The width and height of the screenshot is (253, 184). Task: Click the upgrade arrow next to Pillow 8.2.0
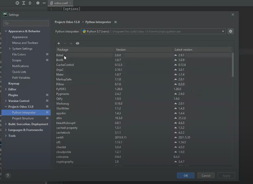tap(175, 84)
